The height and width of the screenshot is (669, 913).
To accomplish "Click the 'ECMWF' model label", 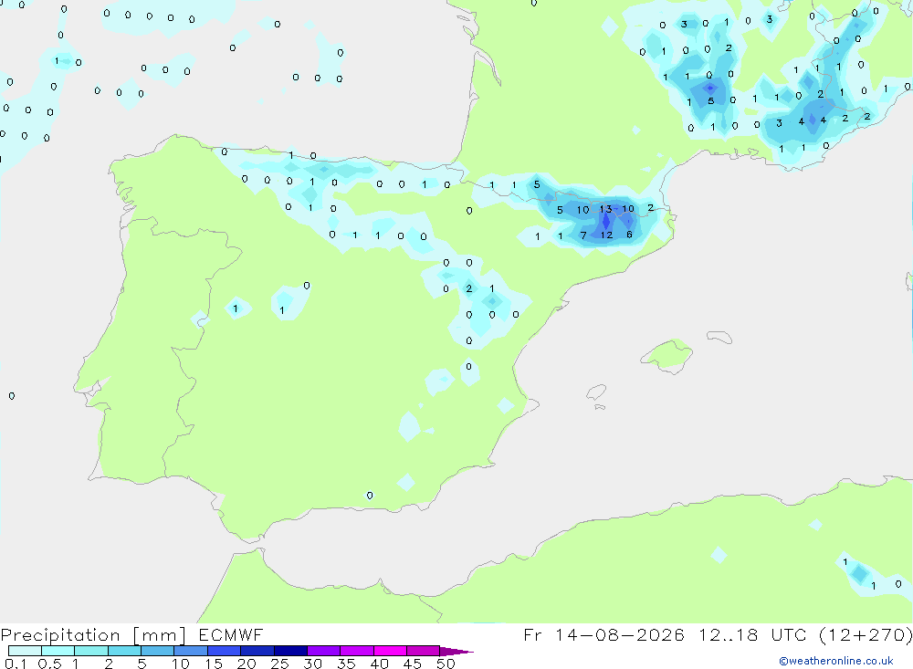I will pos(231,635).
